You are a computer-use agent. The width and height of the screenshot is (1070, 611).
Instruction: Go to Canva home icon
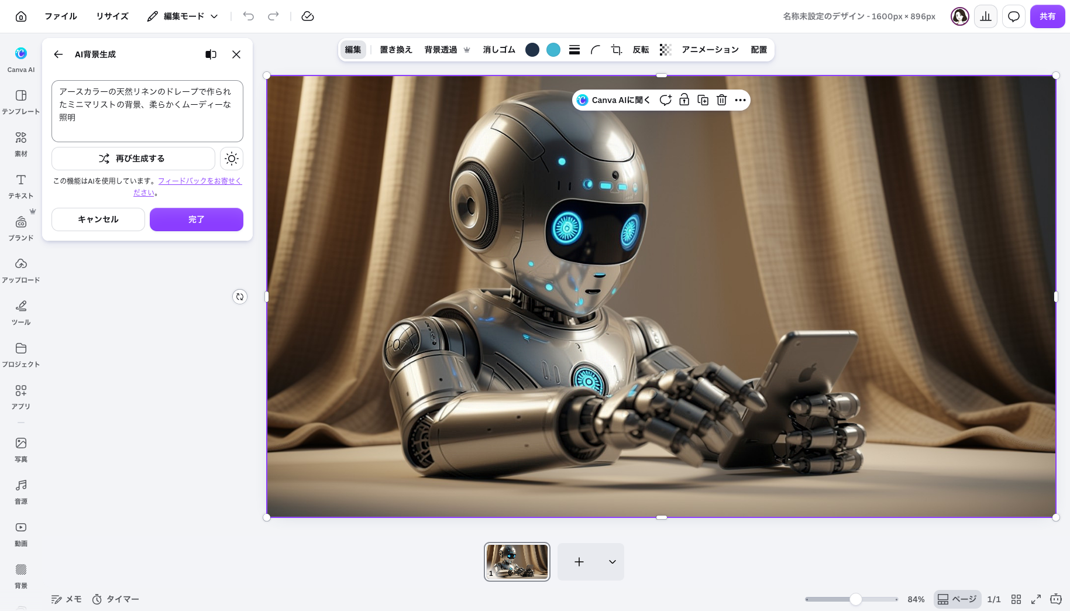(x=21, y=16)
